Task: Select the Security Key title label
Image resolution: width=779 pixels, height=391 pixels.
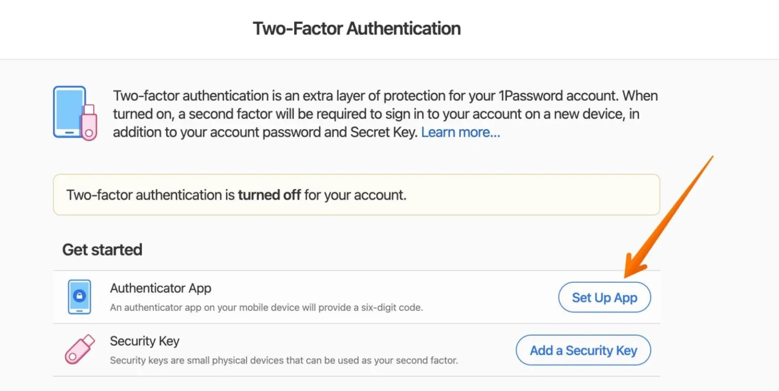Action: [x=145, y=341]
